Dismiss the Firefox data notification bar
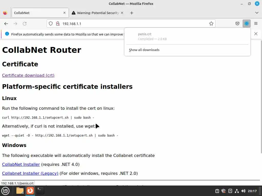The height and width of the screenshot is (196, 262). (256, 34)
